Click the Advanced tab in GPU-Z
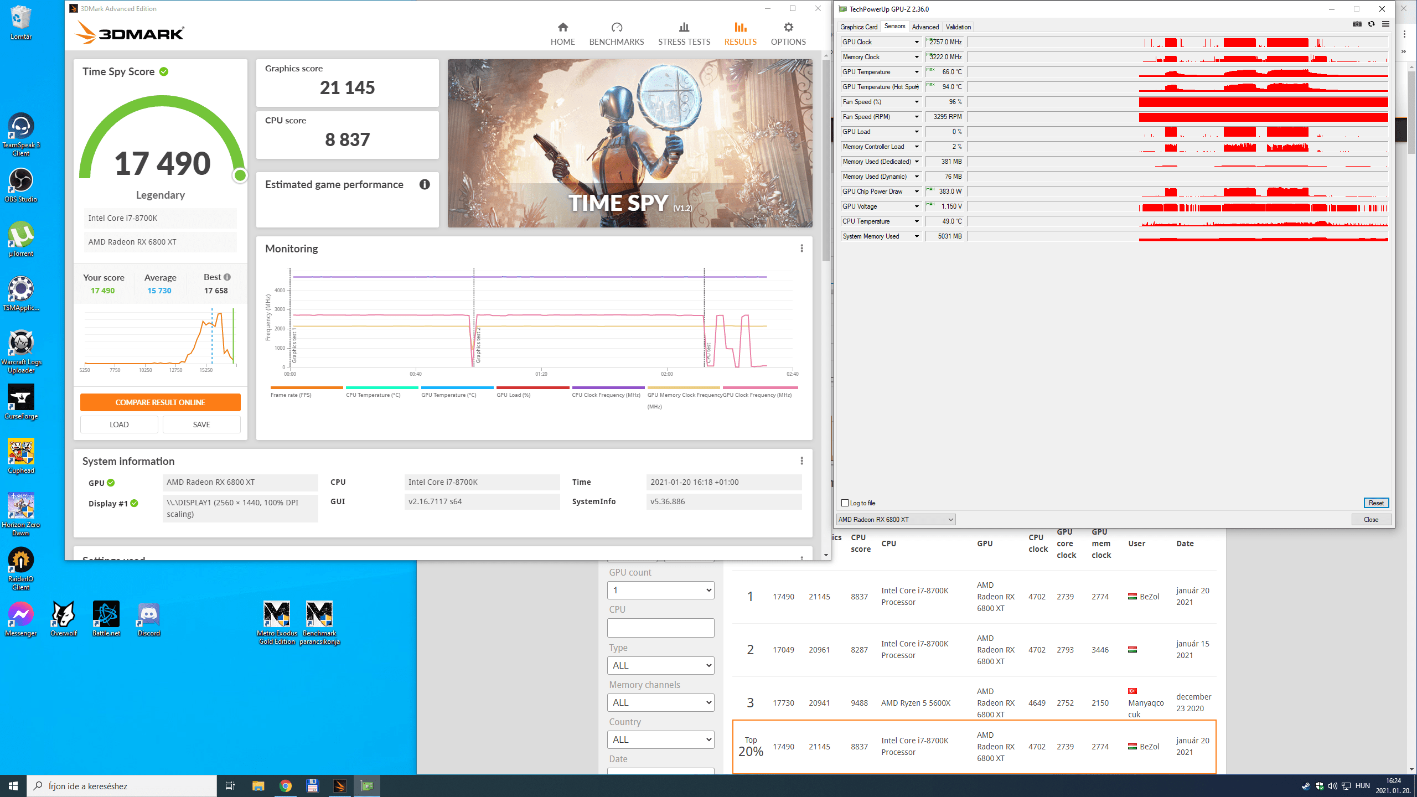Viewport: 1417px width, 797px height. (x=925, y=26)
